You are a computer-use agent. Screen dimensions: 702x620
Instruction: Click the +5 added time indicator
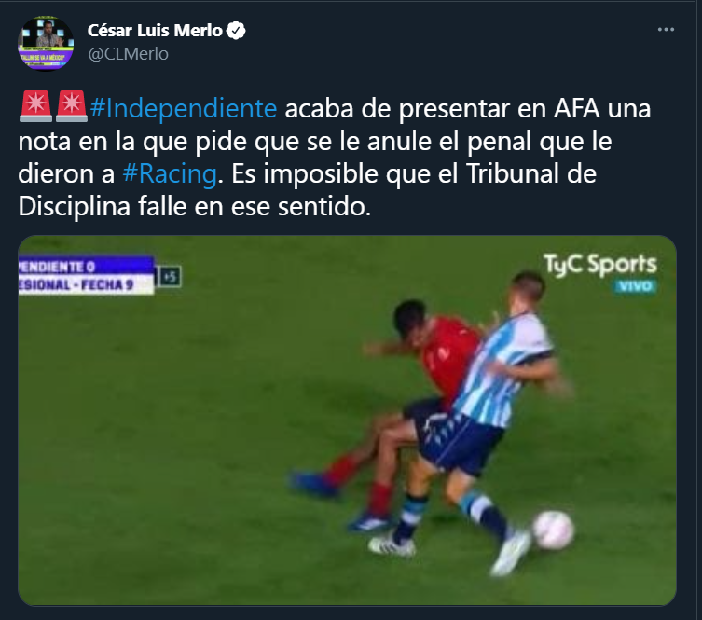tap(170, 277)
